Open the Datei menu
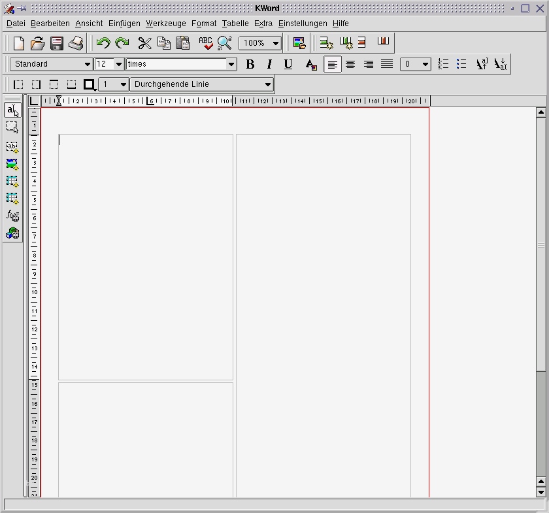The image size is (549, 513). point(16,24)
